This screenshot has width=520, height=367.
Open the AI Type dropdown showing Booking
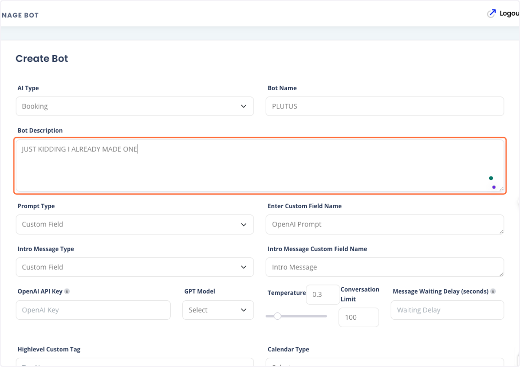click(x=135, y=106)
